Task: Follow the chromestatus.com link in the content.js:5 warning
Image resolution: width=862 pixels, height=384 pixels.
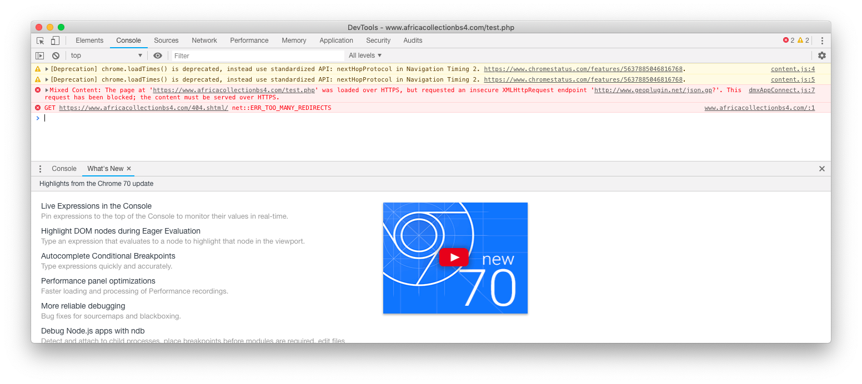Action: 583,80
